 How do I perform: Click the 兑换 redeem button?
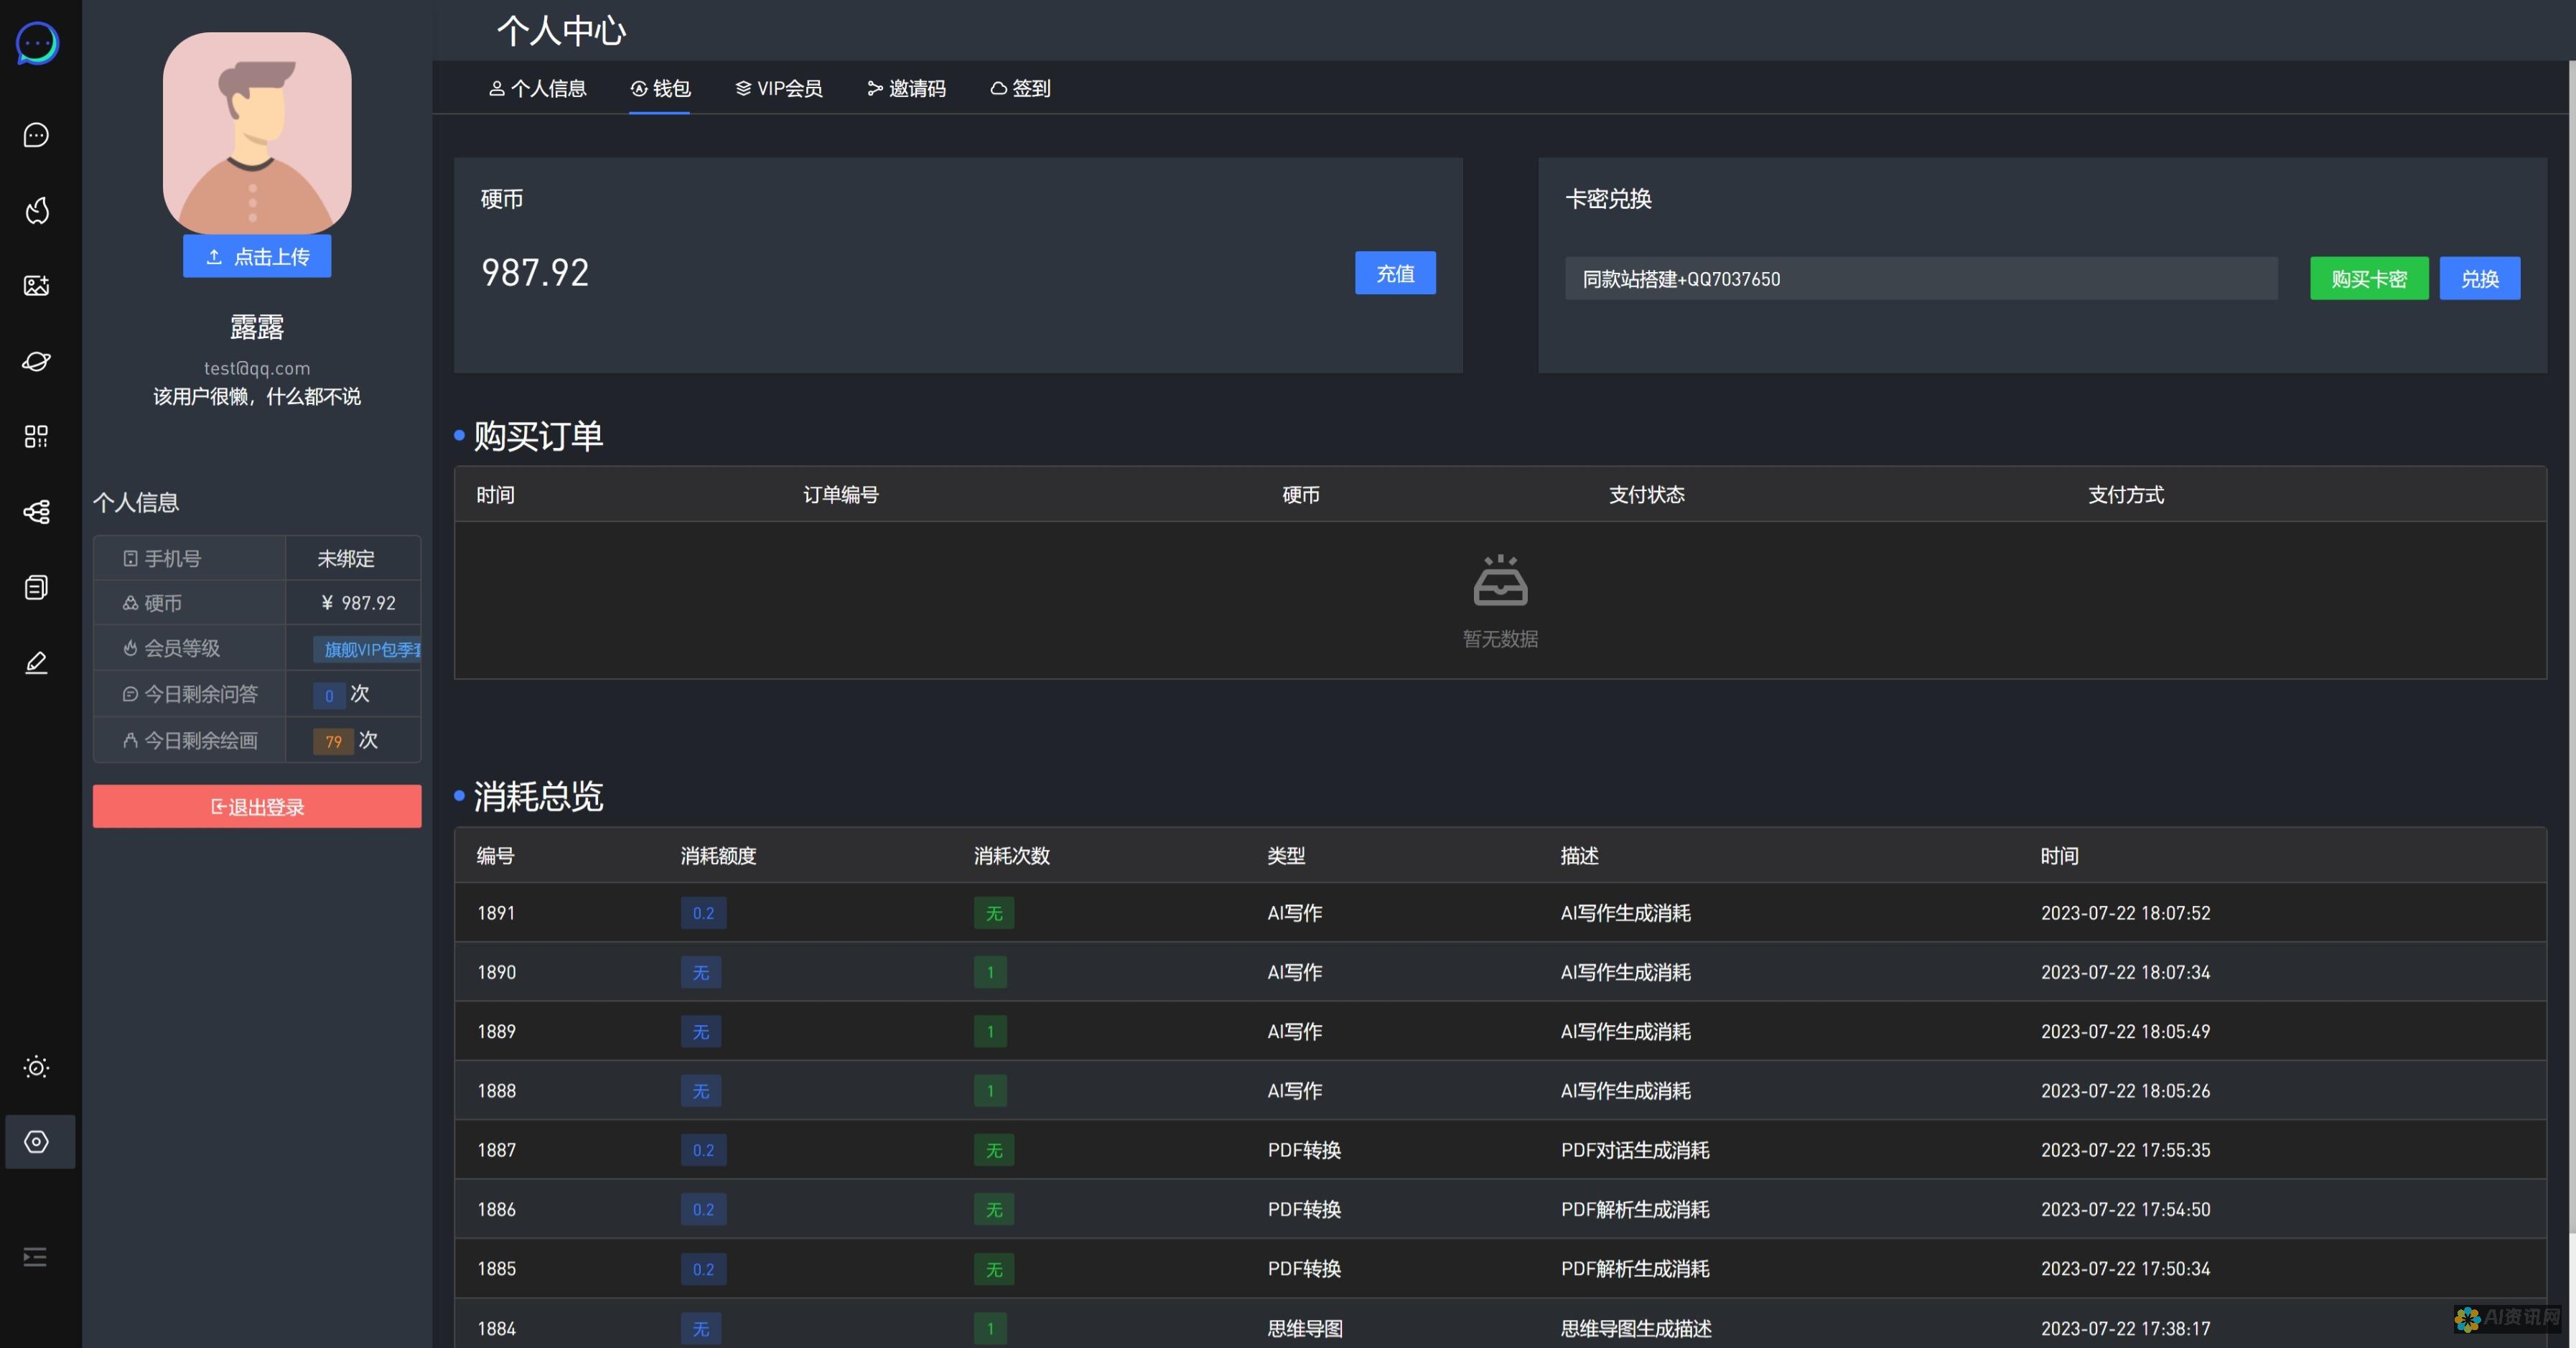click(x=2480, y=278)
